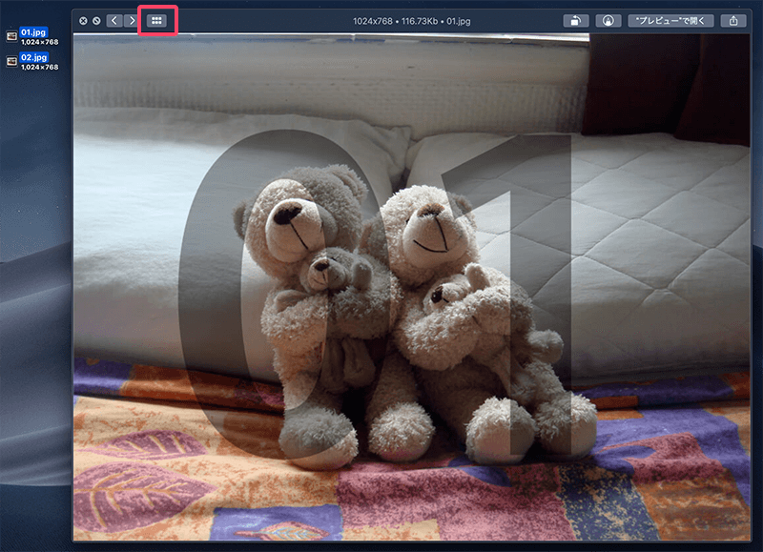Rotate the image with the rotate button

(576, 21)
